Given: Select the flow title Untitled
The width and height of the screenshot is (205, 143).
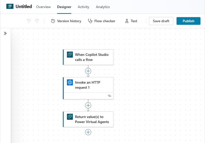Looking at the screenshot, I should pyautogui.click(x=24, y=6).
